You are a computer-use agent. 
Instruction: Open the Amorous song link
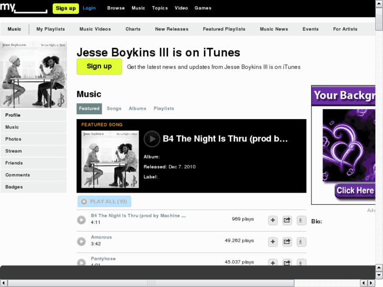point(101,237)
